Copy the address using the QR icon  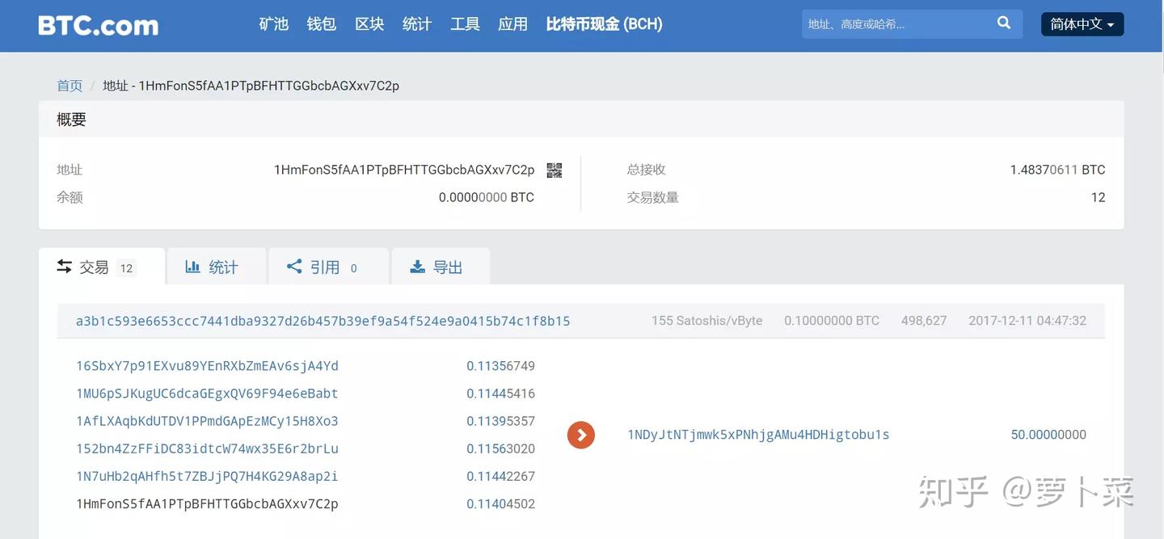[553, 168]
